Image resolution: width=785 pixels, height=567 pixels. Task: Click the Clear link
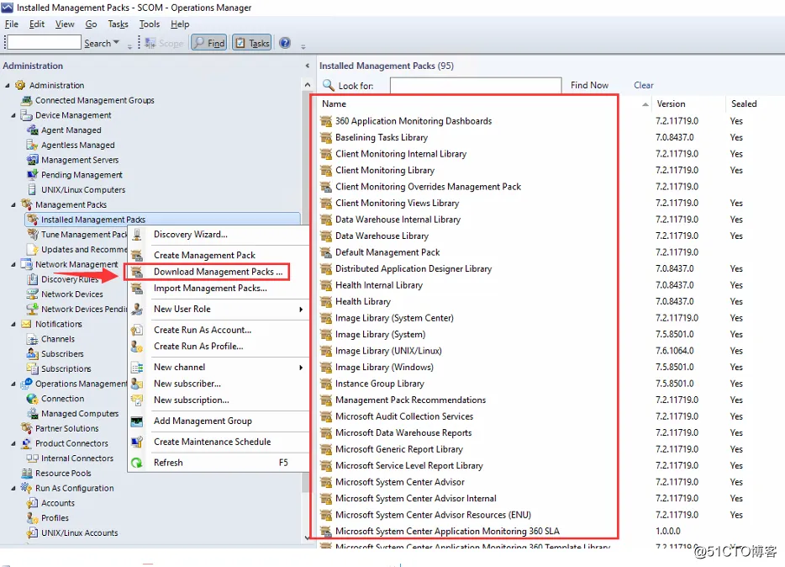coord(643,85)
